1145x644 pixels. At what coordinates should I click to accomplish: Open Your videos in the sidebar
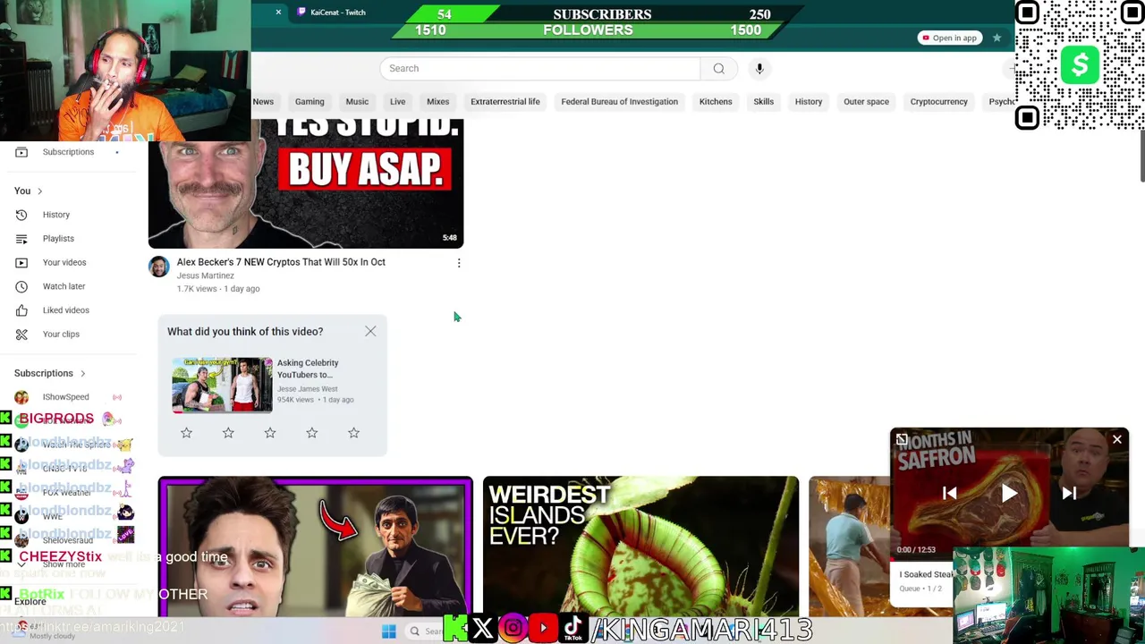pyautogui.click(x=64, y=262)
